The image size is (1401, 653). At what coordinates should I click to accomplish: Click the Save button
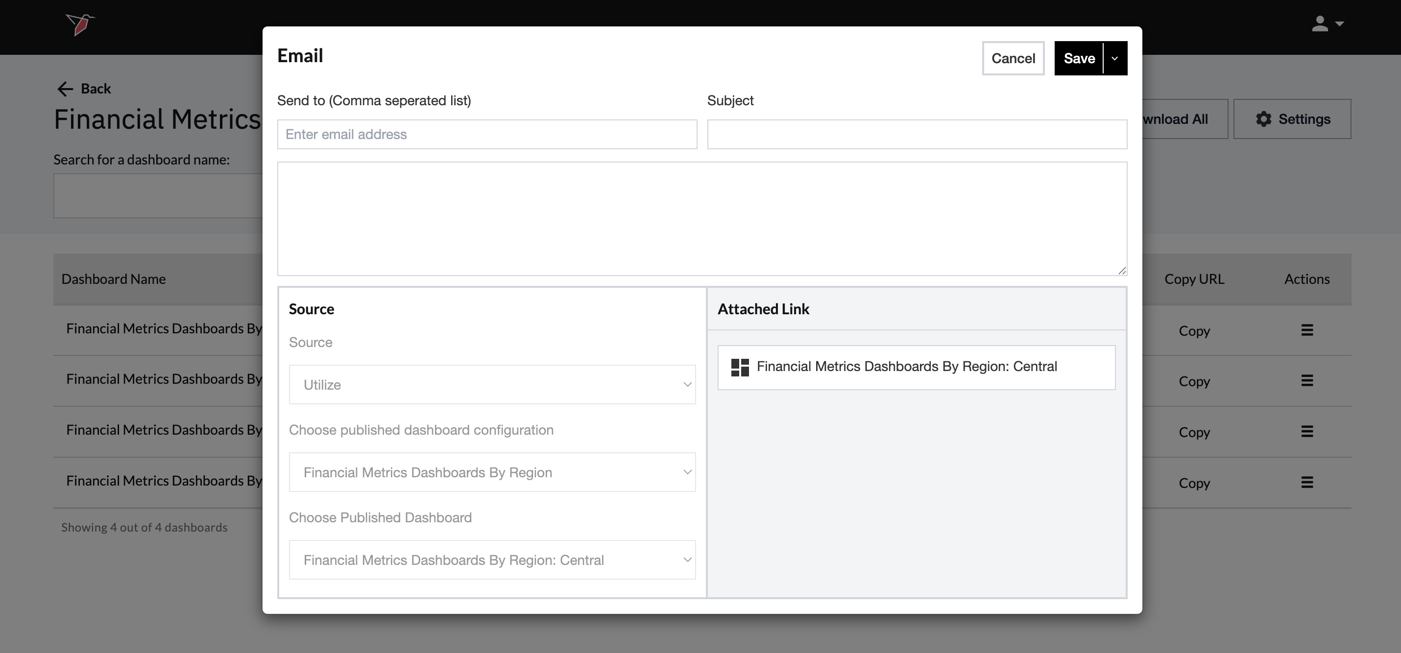(x=1079, y=58)
